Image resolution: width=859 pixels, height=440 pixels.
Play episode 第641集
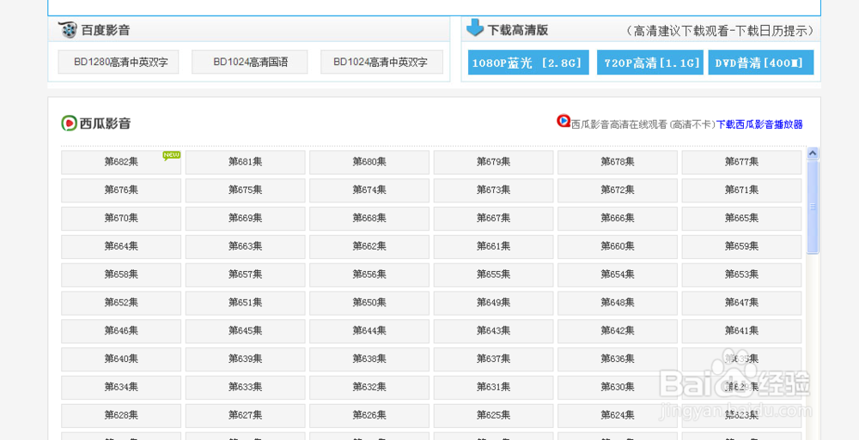741,331
